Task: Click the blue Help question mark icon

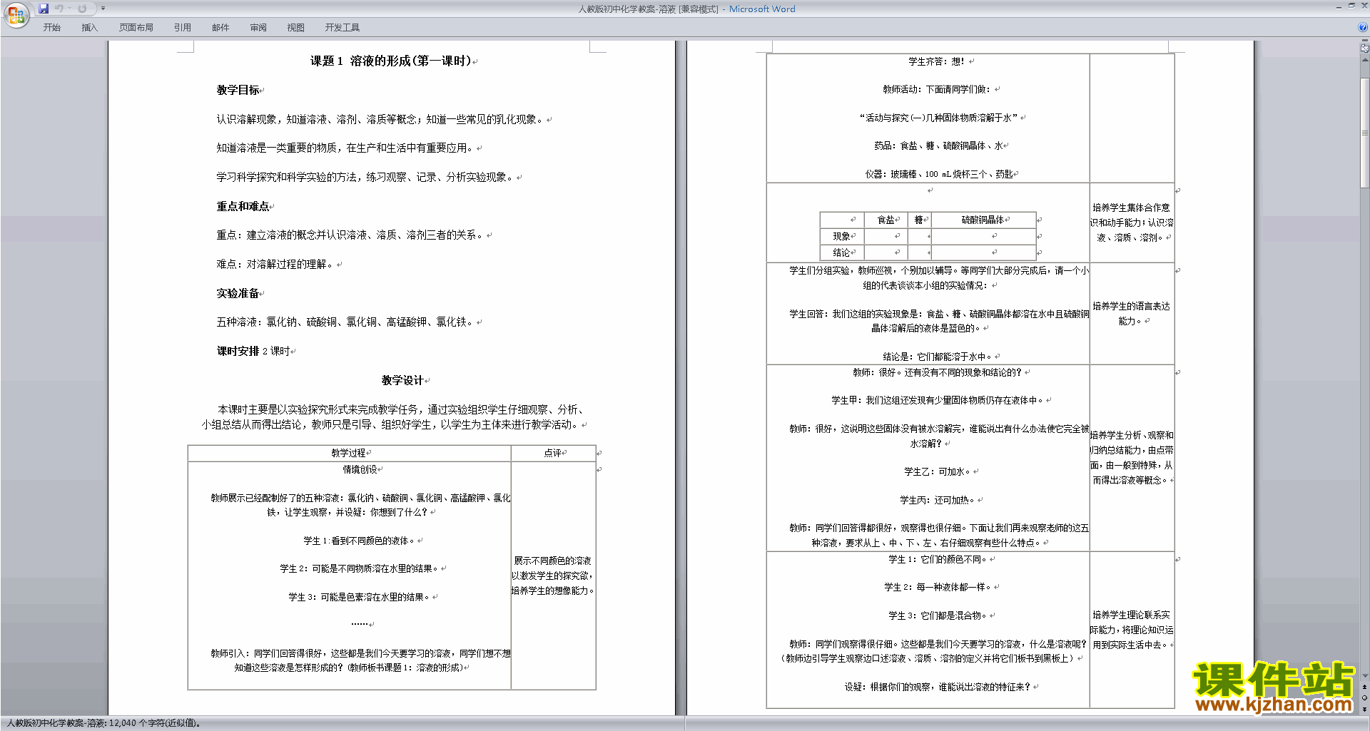Action: pyautogui.click(x=1363, y=28)
